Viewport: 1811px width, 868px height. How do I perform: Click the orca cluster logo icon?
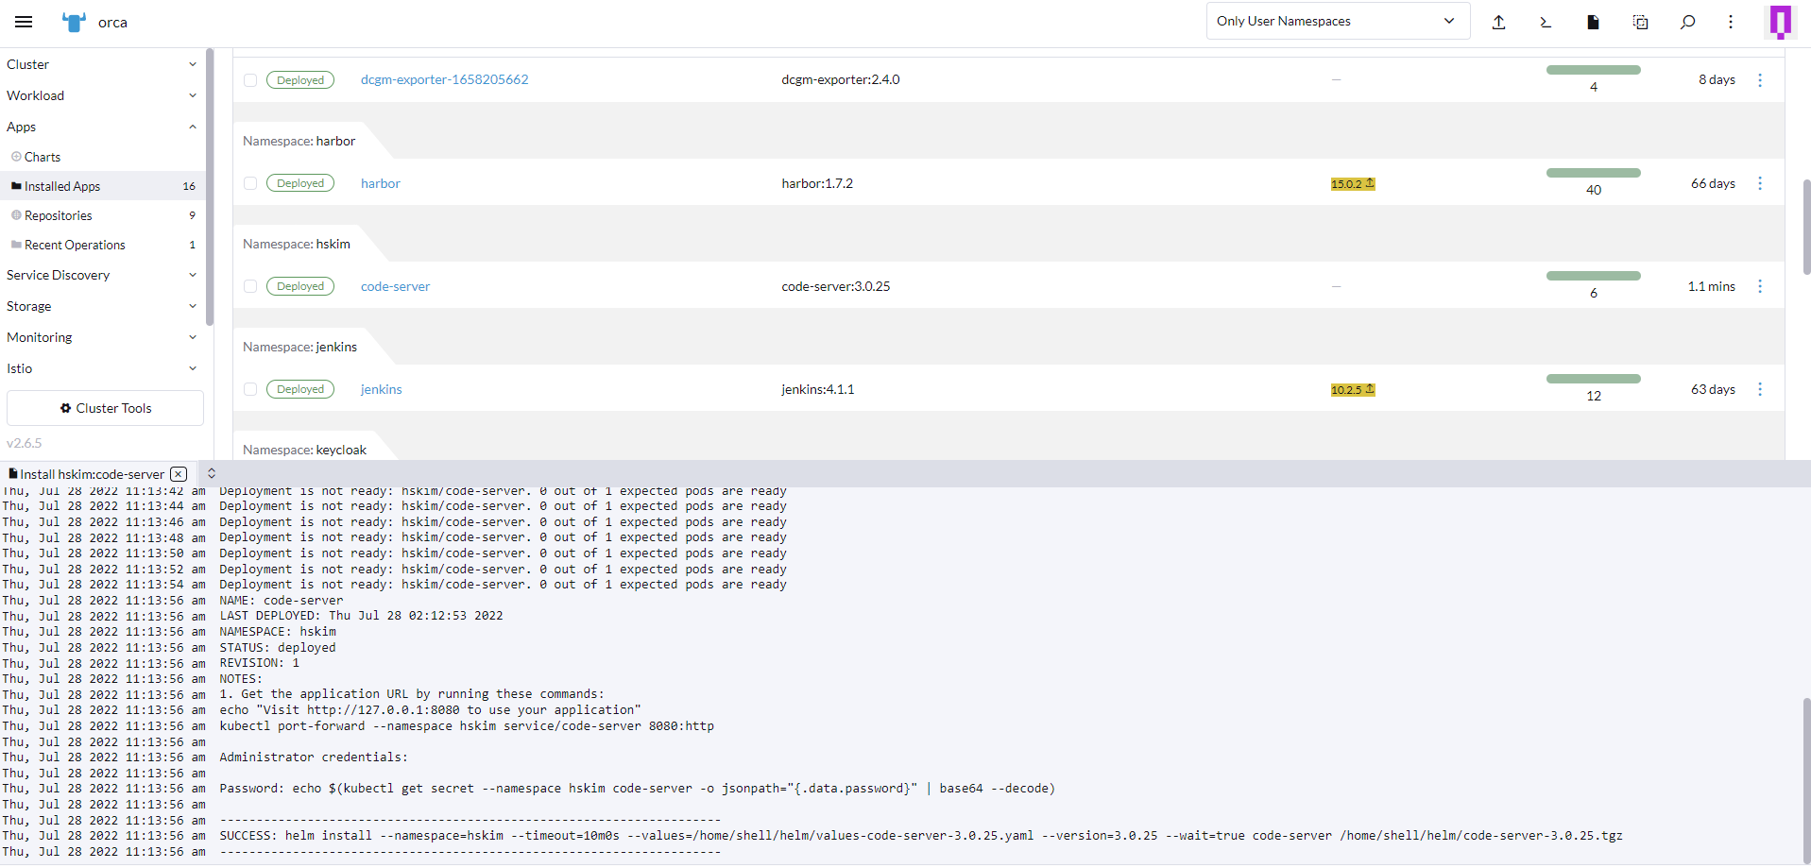(74, 22)
